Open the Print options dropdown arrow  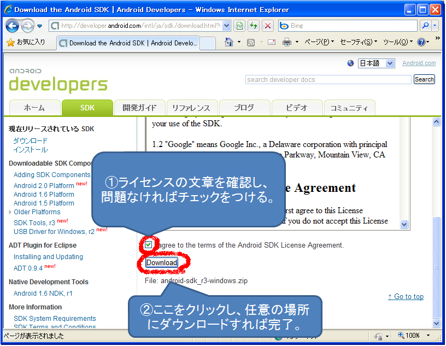297,42
